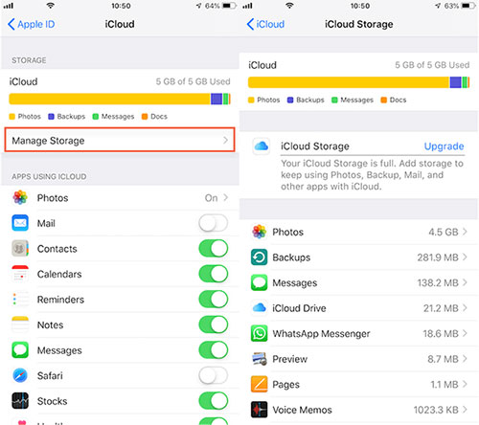Open Manage Storage chevron

pyautogui.click(x=225, y=140)
